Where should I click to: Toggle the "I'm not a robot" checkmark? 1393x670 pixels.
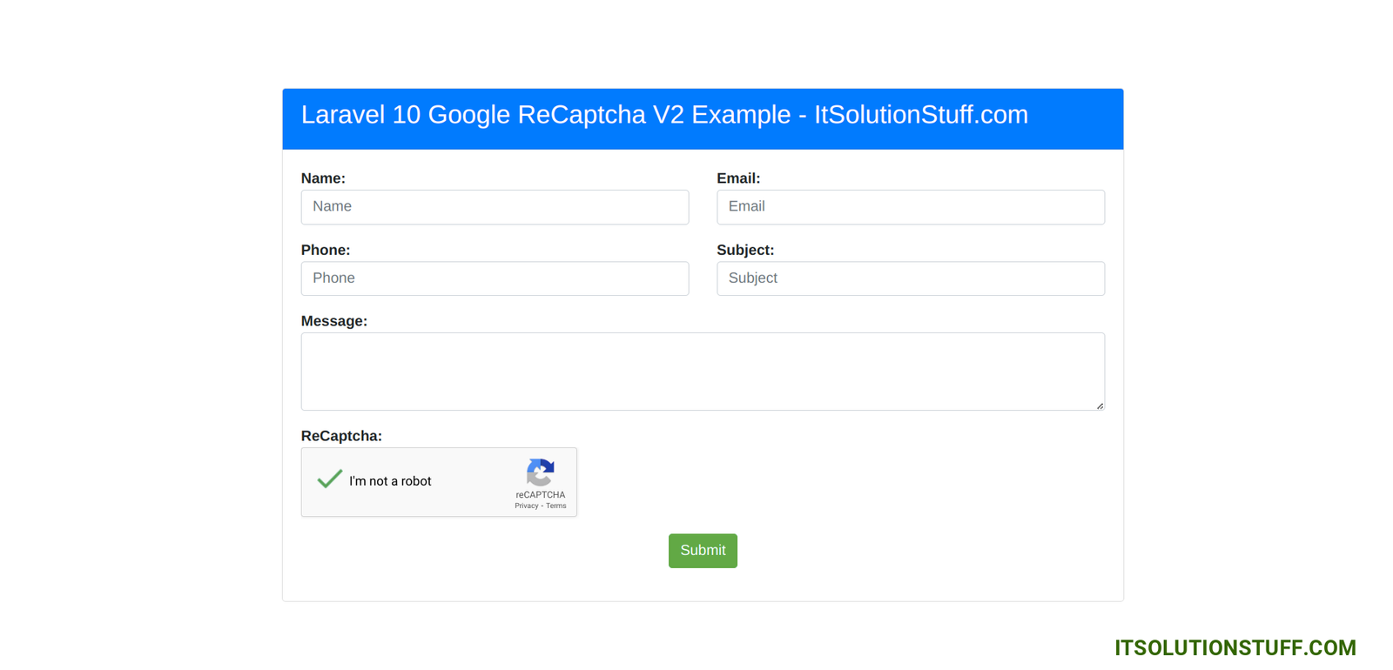329,479
